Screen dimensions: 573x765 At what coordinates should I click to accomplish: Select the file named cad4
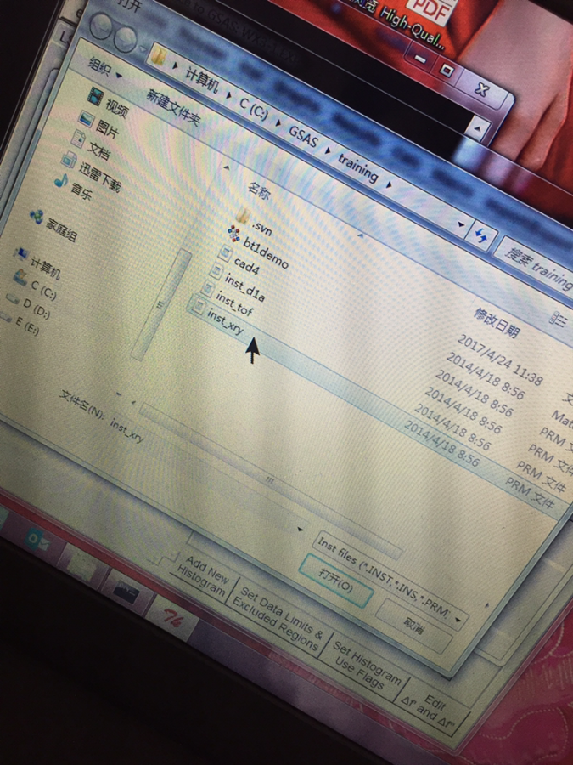[246, 266]
